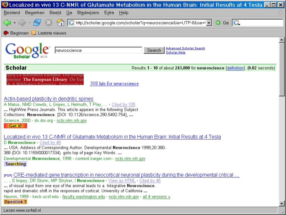Go to Home via house icon
286x215 pixels.
coord(60,23)
